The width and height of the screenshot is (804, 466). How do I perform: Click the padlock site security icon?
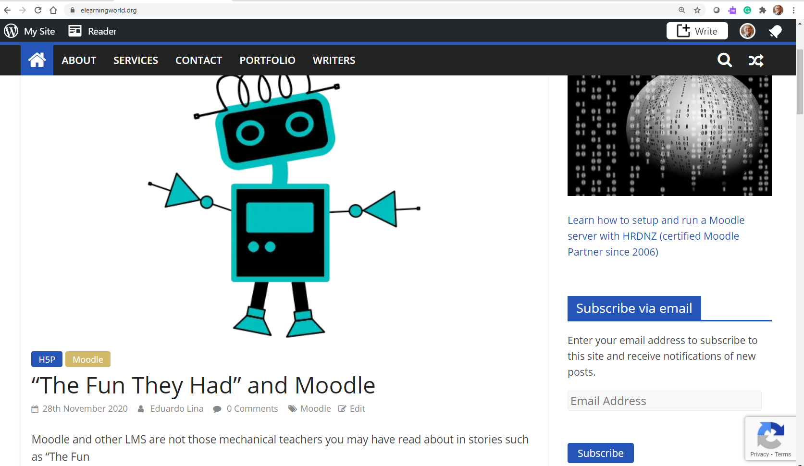coord(73,10)
